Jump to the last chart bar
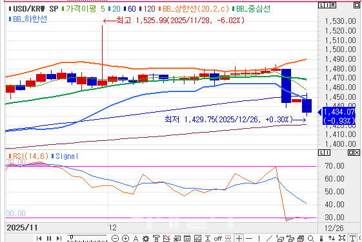 [59, 238]
